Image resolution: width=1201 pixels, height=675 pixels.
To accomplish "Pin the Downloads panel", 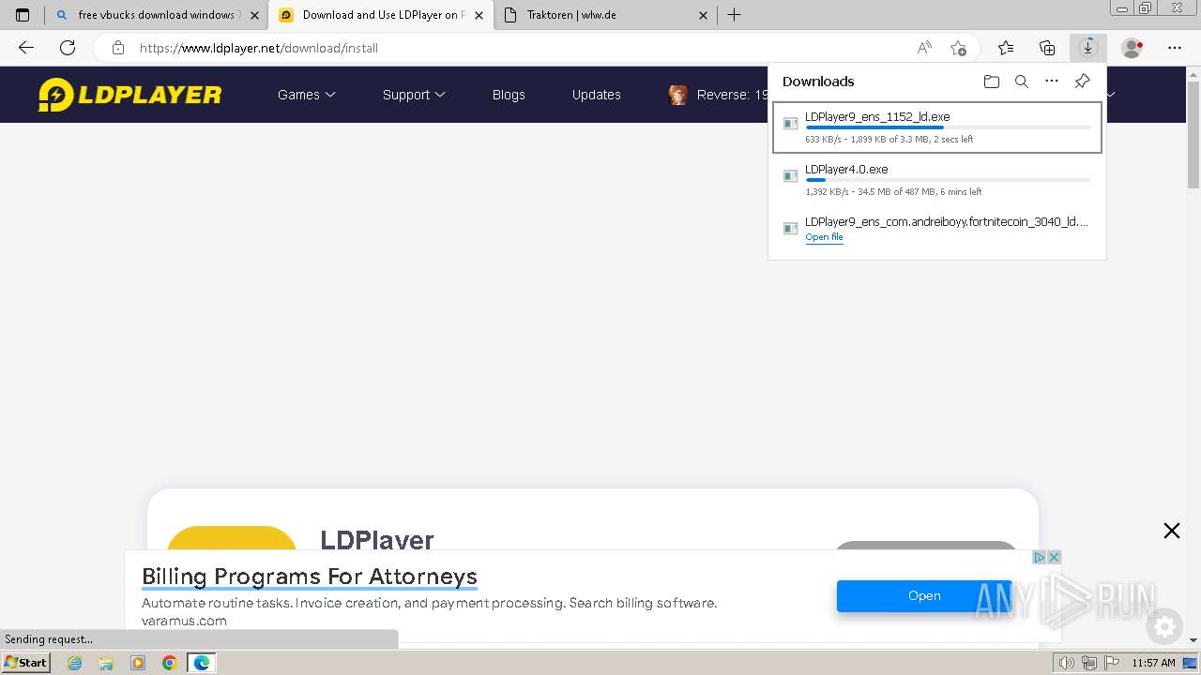I will [1082, 82].
